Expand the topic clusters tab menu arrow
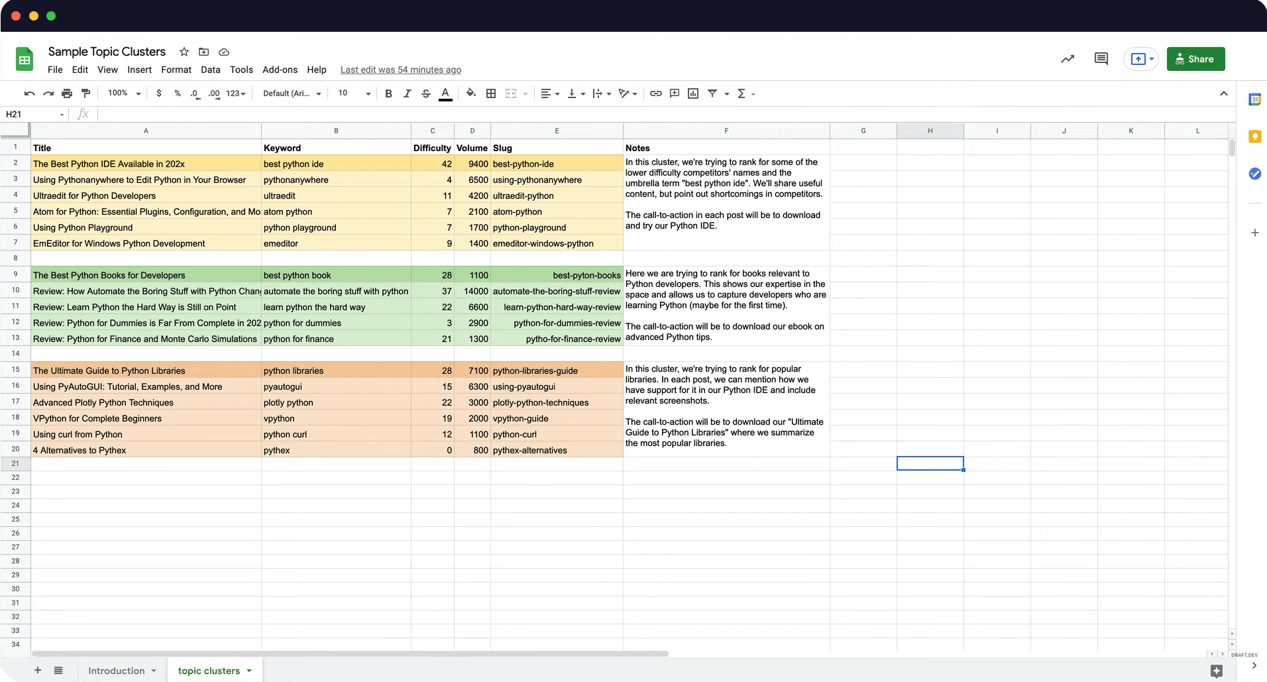Screen dimensions: 1267x682 click(x=249, y=671)
